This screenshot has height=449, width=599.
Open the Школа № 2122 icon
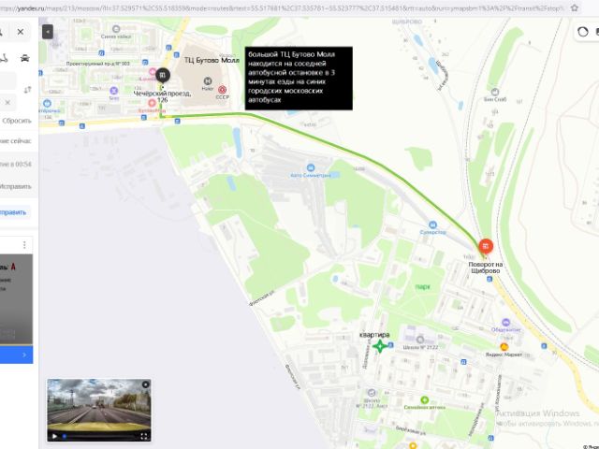420,340
